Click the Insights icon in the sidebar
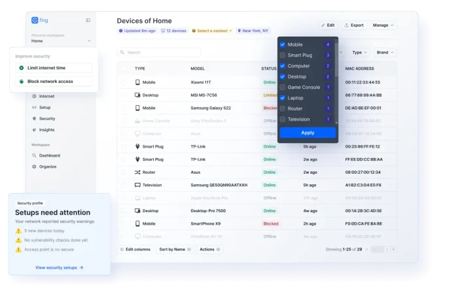Screen dimensions: 458x286 click(34, 130)
